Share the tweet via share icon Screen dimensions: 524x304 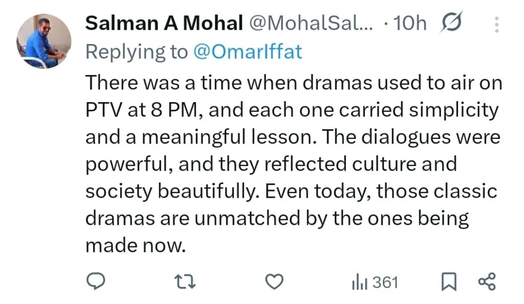click(x=487, y=282)
